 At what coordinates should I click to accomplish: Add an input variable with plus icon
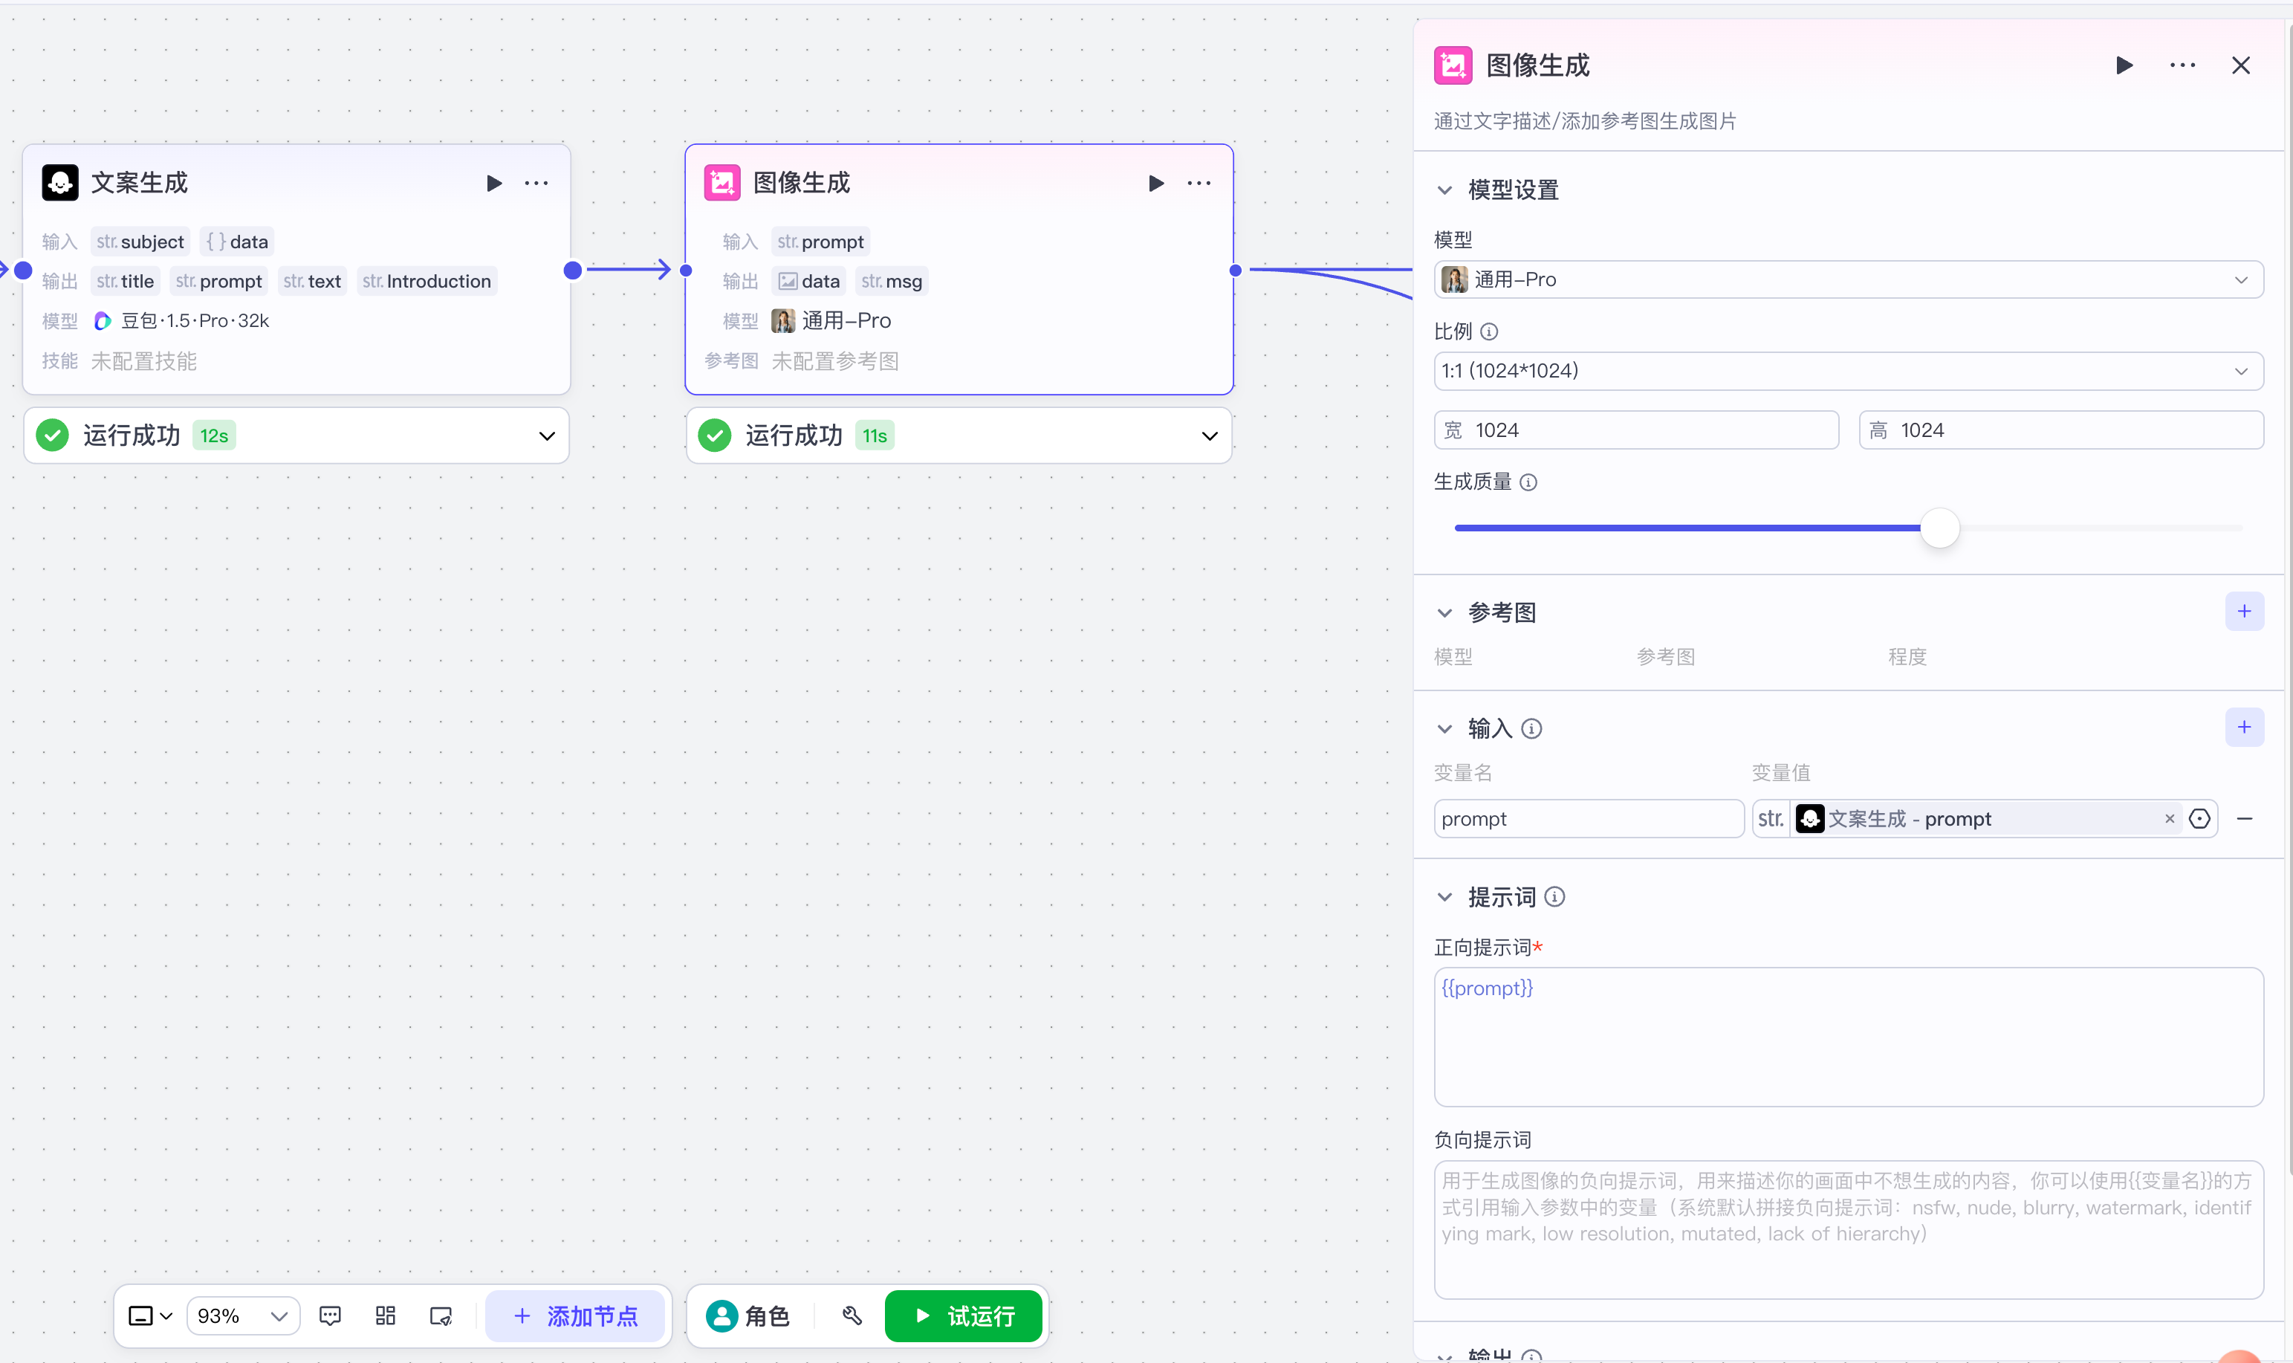click(x=2243, y=728)
